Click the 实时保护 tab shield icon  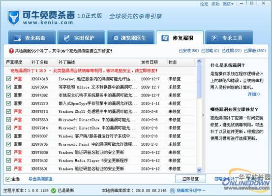[66, 38]
